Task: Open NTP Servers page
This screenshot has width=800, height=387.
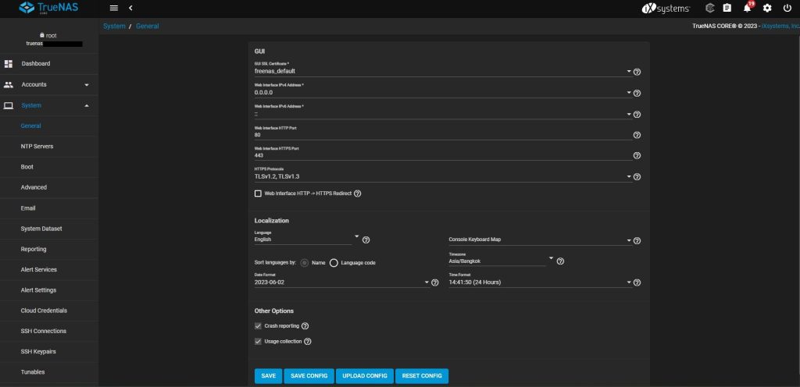Action: [x=37, y=146]
